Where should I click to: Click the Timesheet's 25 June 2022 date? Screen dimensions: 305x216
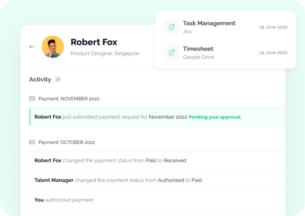click(x=273, y=53)
